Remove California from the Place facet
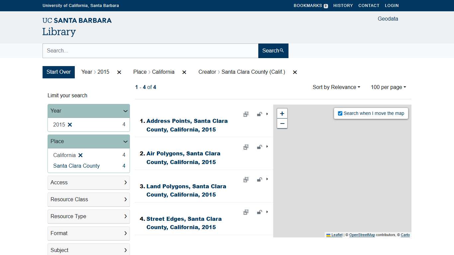 tap(80, 155)
